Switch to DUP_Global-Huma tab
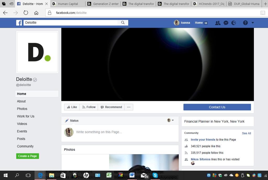The height and width of the screenshot is (180, 268). coord(244,4)
